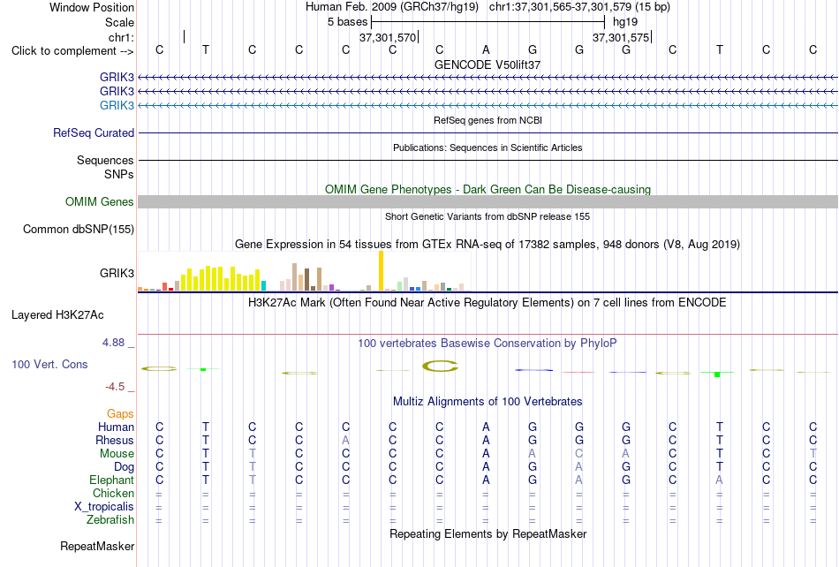The height and width of the screenshot is (567, 839).
Task: Open the RefSeq Curated track label
Action: pos(94,132)
